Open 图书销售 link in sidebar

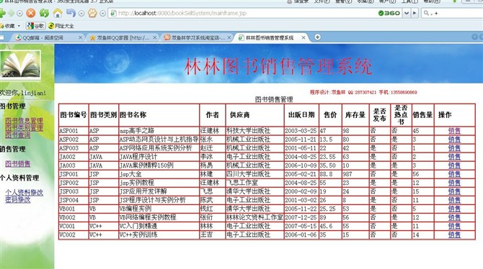coord(18,163)
